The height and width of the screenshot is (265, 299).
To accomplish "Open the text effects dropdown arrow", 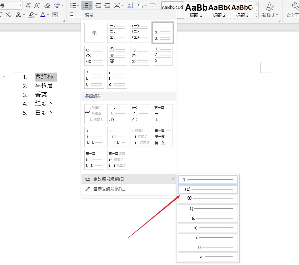I will [24, 15].
